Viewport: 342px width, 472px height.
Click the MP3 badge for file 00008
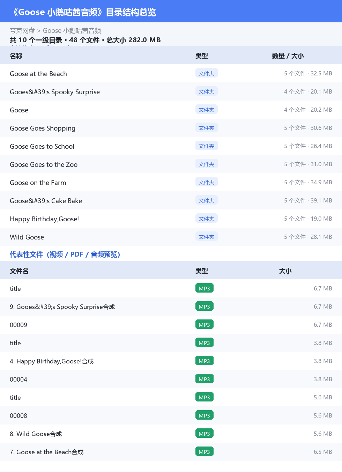tap(205, 415)
